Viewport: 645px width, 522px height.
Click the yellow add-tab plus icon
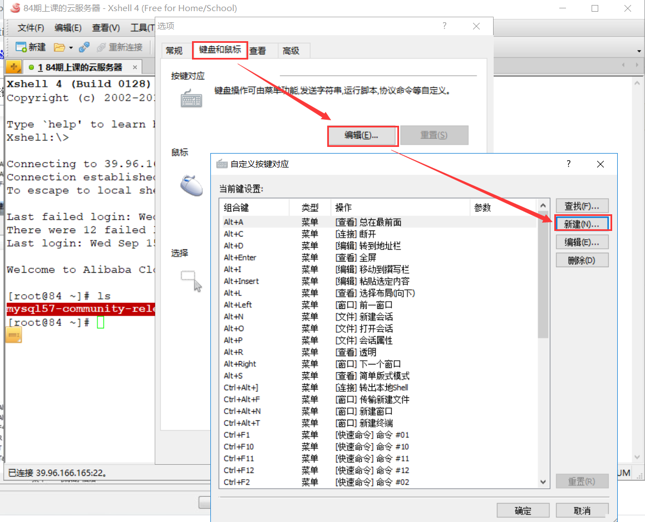13,67
